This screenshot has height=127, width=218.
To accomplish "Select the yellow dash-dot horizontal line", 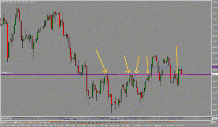I will pos(106,76).
